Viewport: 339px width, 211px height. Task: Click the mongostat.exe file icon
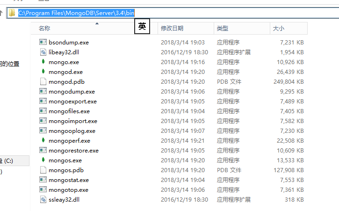43,180
